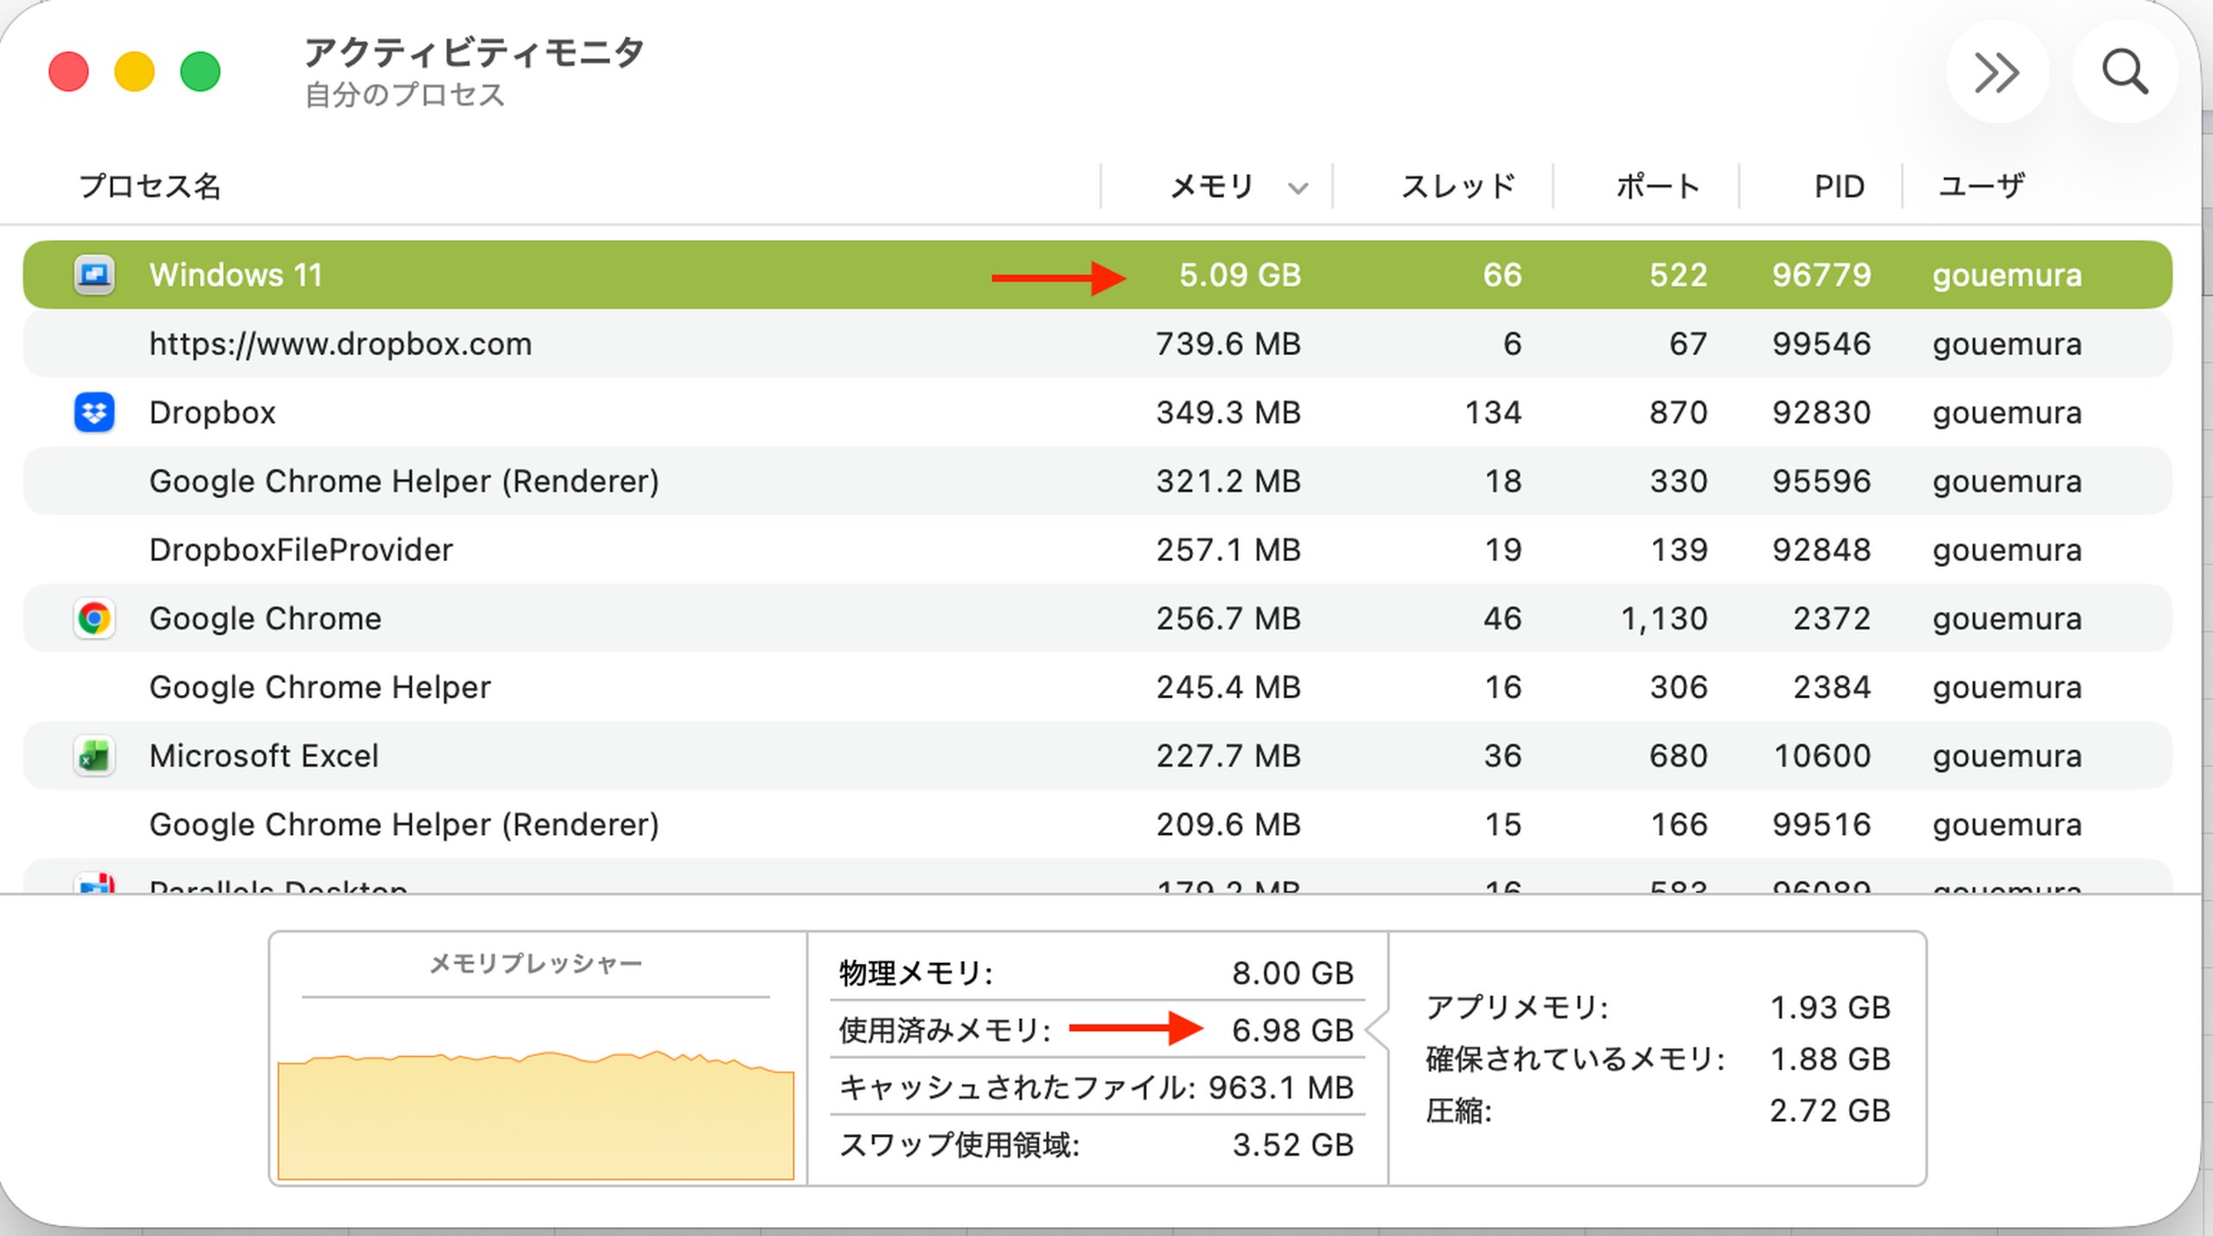Select the DropboxFileProvider process row
Image resolution: width=2213 pixels, height=1236 pixels.
pos(301,550)
